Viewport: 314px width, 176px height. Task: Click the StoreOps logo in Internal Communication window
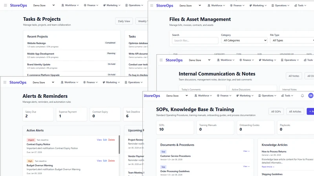[x=174, y=60]
